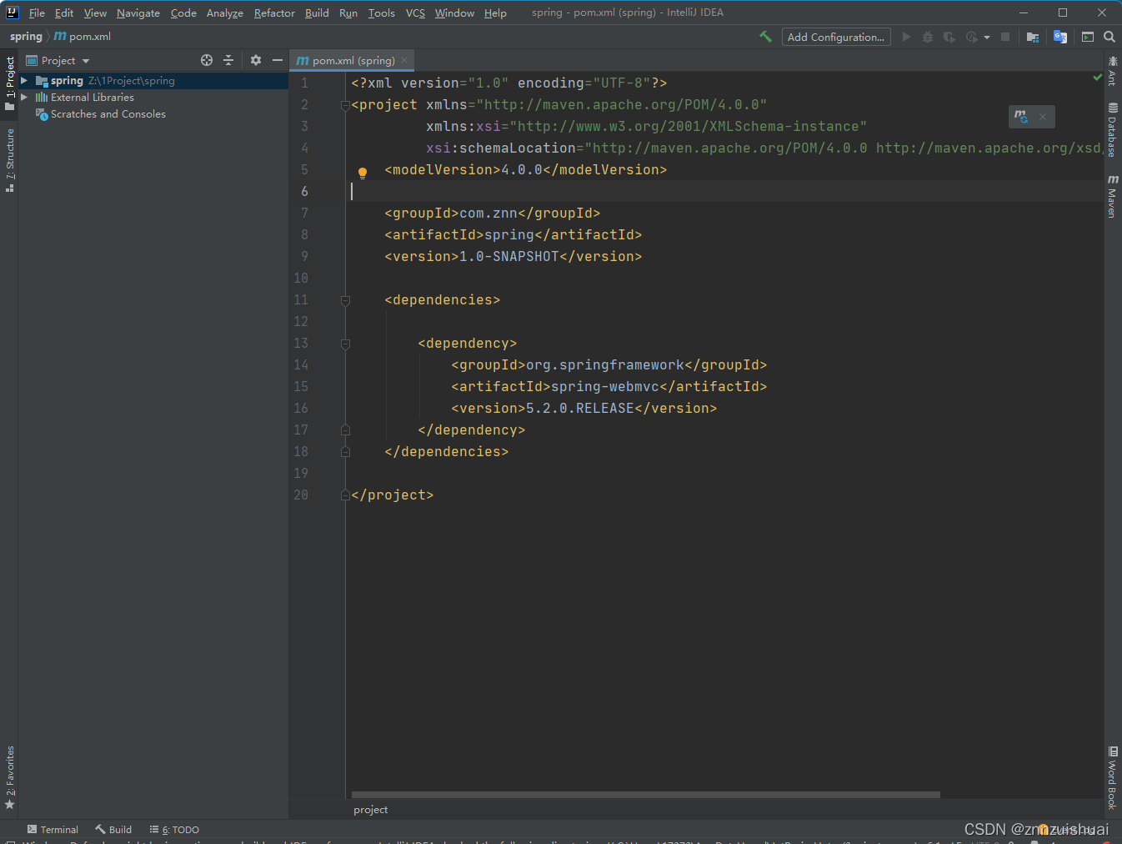Open the Tools menu

pyautogui.click(x=382, y=13)
